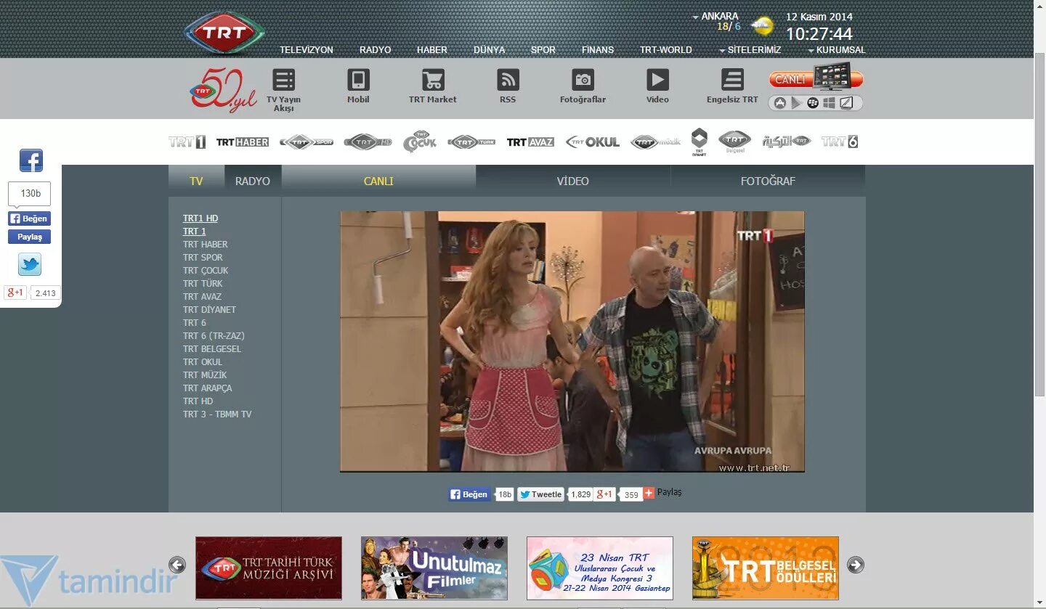Open the RADYO menu in header
The image size is (1046, 609).
coord(376,50)
